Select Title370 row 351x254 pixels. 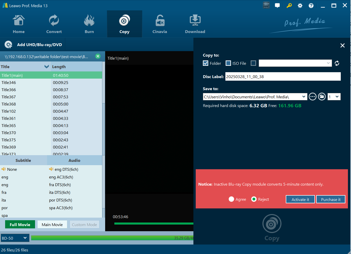click(x=51, y=133)
